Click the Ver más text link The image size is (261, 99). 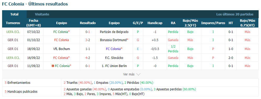click(x=129, y=74)
